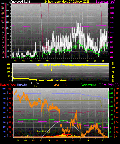Click hour '05' under the bottom temperature graph
Viewport: 120px width, 144px height.
tap(33, 140)
